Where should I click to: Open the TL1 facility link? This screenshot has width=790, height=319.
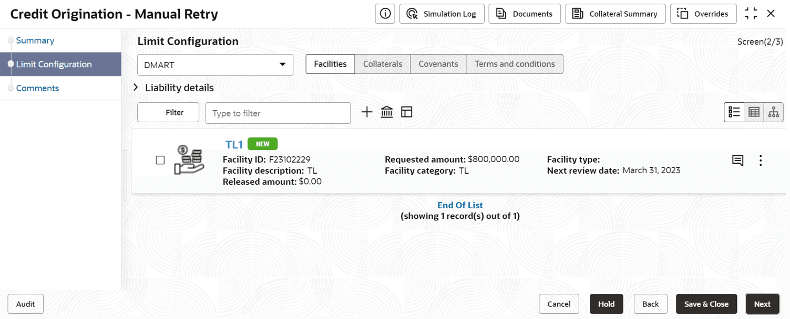[234, 145]
